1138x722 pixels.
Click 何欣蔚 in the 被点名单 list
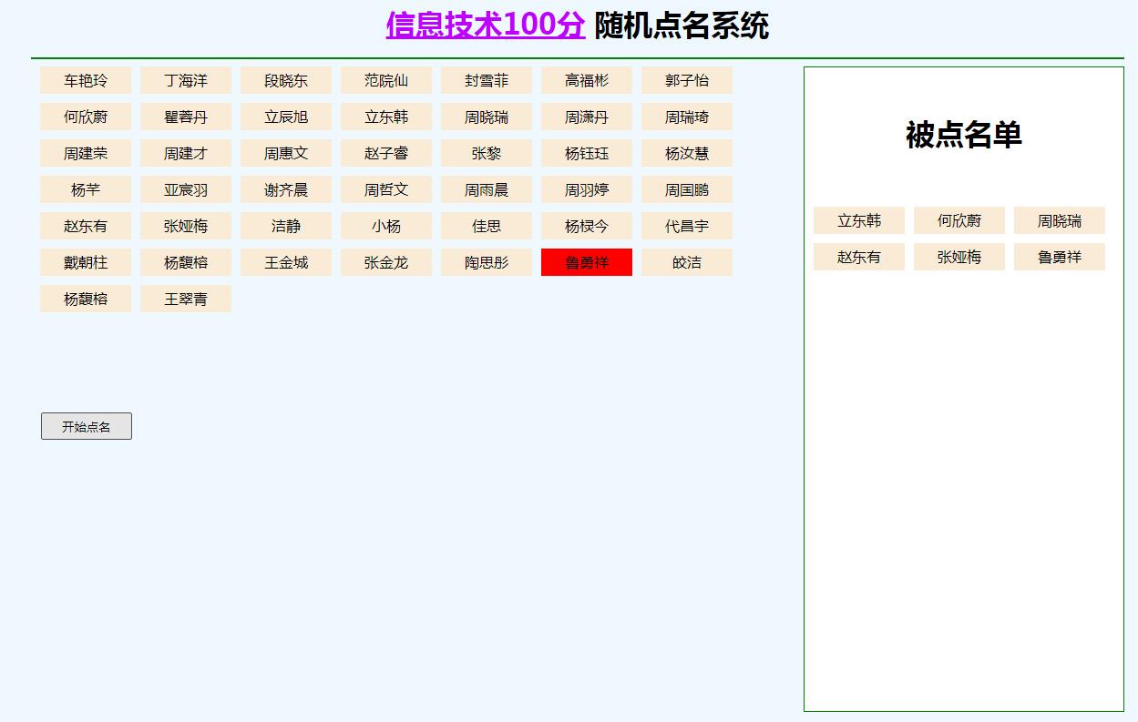point(959,220)
